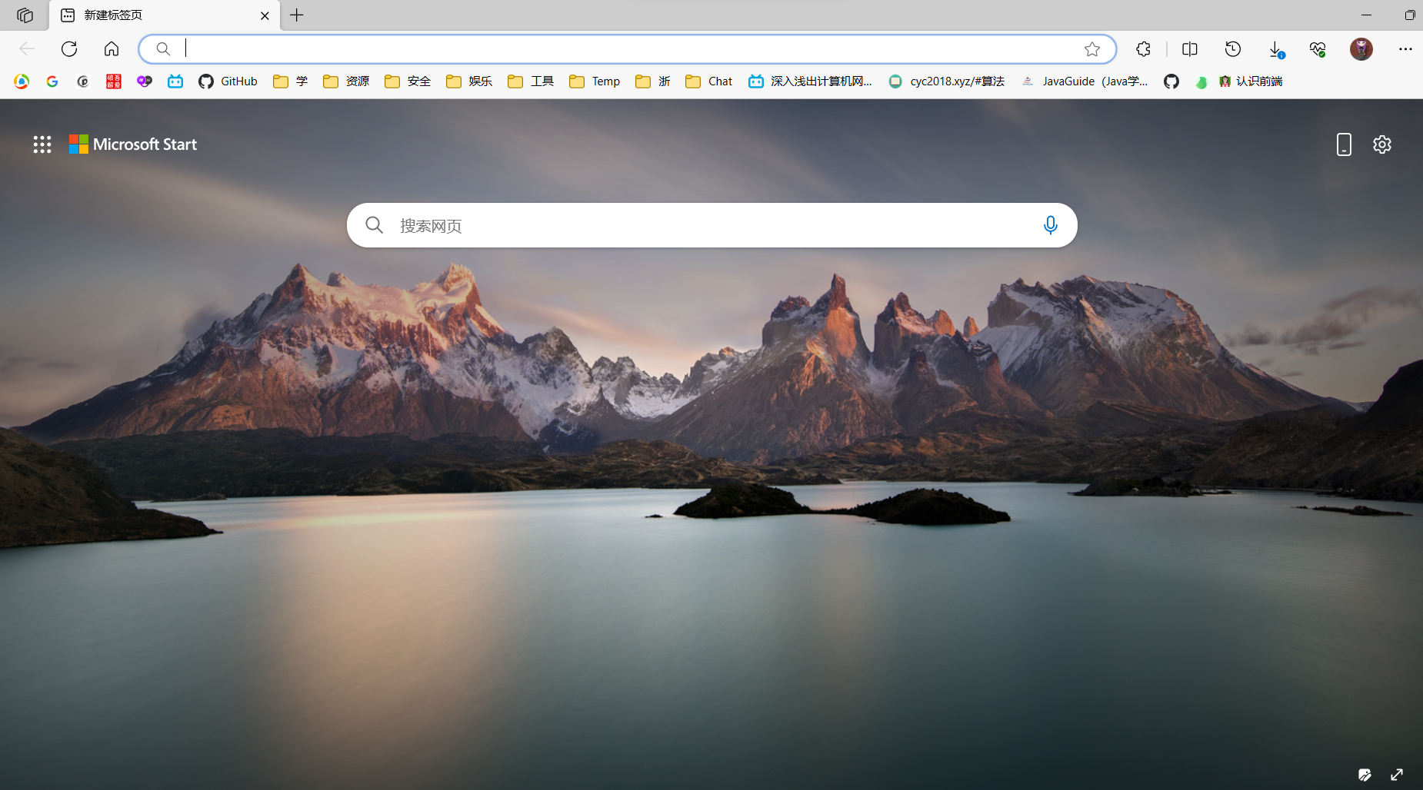1423x790 pixels.
Task: Open the JavaGuide bookmark
Action: click(1084, 81)
